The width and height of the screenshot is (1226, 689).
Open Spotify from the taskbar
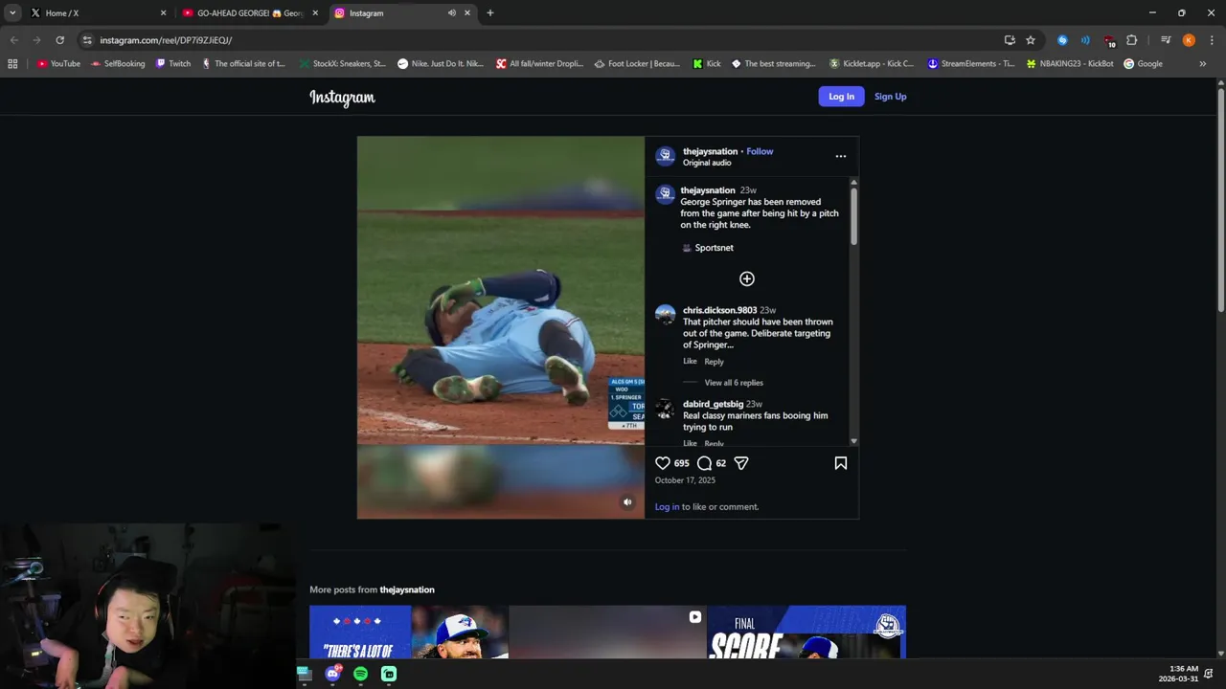point(360,674)
